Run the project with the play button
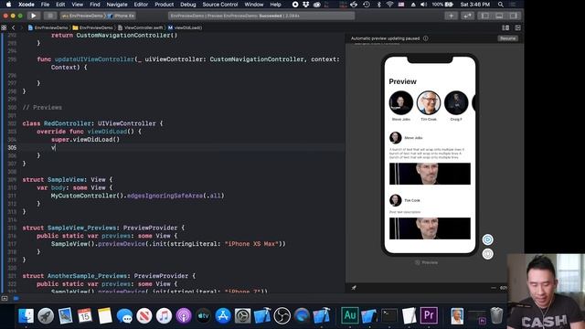Viewport: 585px width, 329px height. pos(33,16)
